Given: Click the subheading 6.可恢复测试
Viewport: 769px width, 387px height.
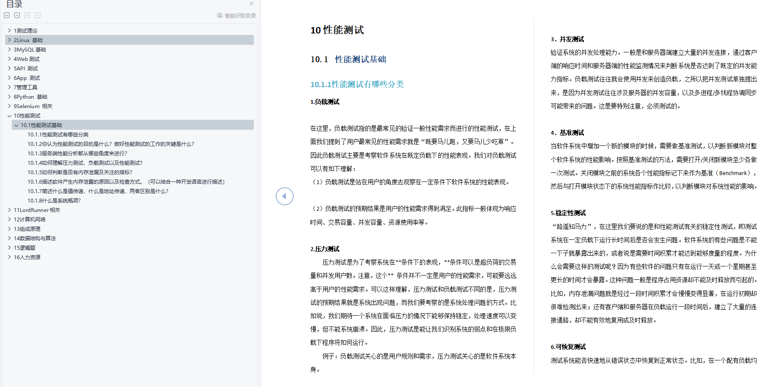Looking at the screenshot, I should pyautogui.click(x=568, y=347).
